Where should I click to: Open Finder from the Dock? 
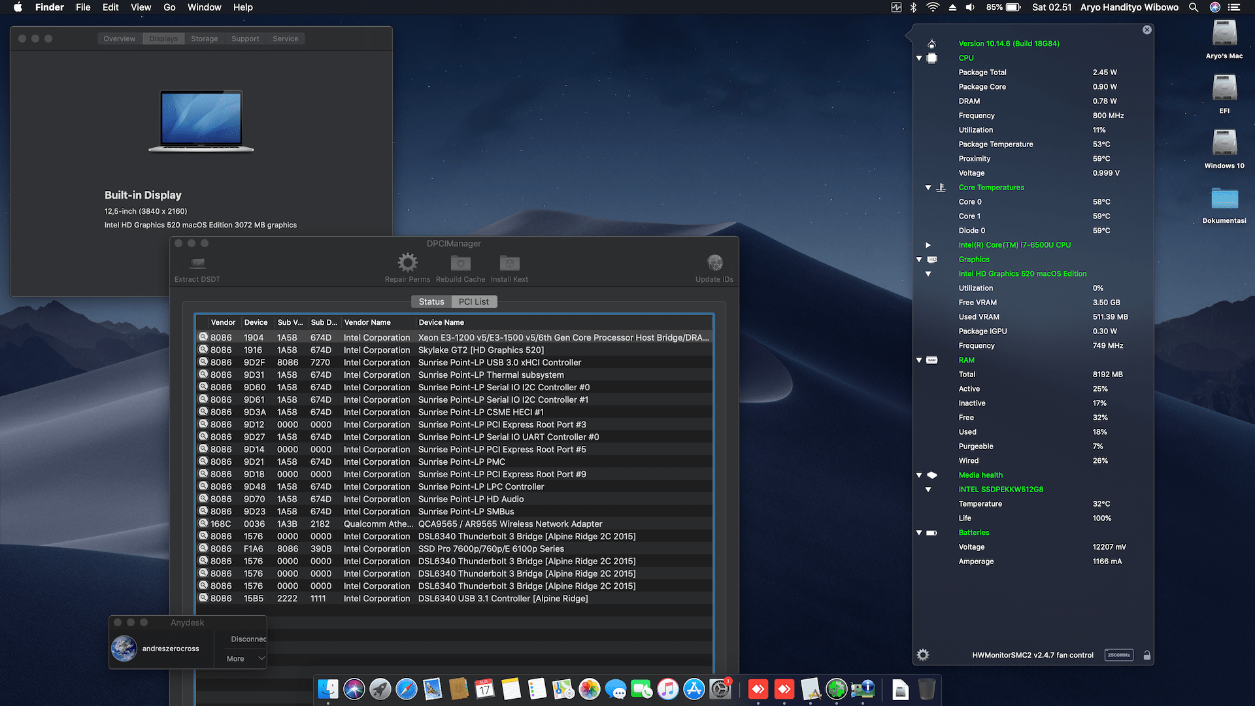click(328, 689)
